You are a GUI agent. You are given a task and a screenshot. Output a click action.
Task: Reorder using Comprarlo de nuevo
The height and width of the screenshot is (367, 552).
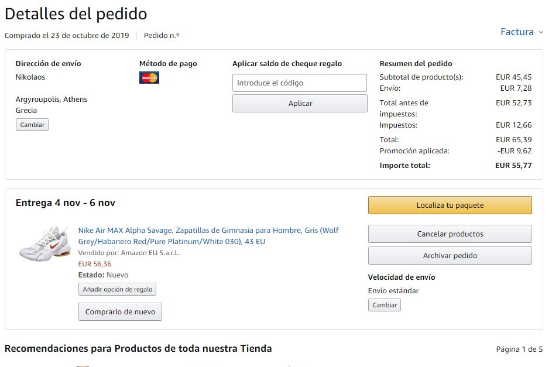(x=120, y=312)
